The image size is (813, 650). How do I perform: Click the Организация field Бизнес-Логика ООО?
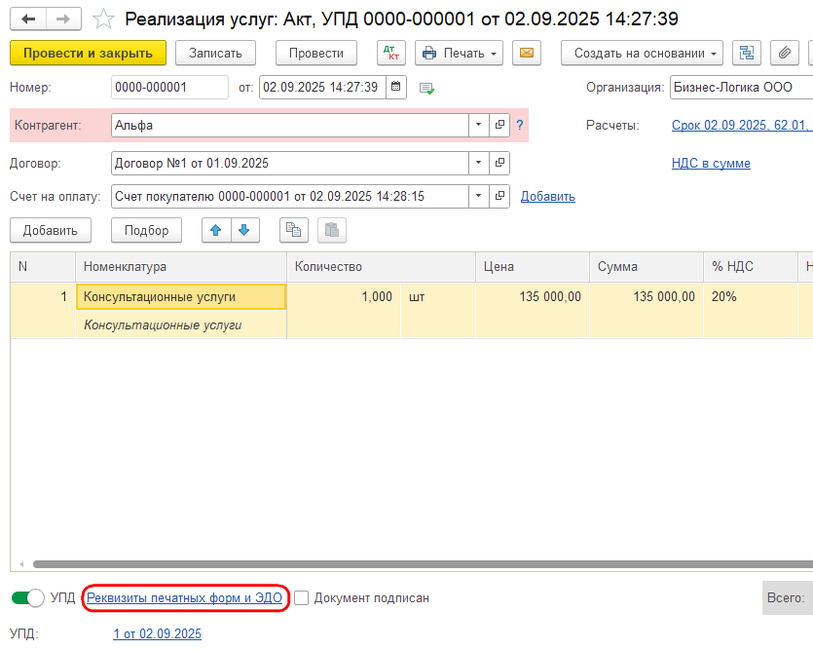pos(742,87)
